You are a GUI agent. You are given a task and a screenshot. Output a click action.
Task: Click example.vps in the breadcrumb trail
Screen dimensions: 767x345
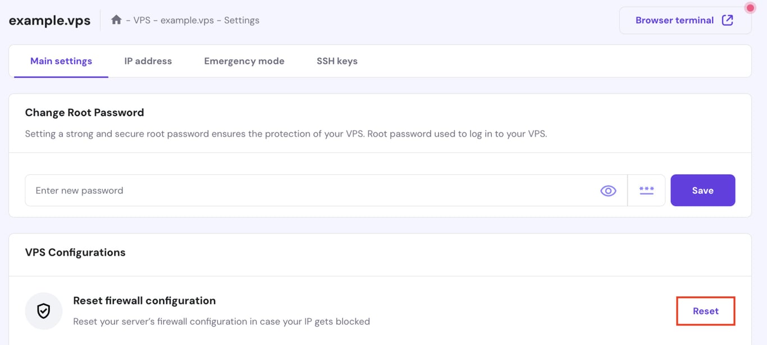pyautogui.click(x=187, y=20)
